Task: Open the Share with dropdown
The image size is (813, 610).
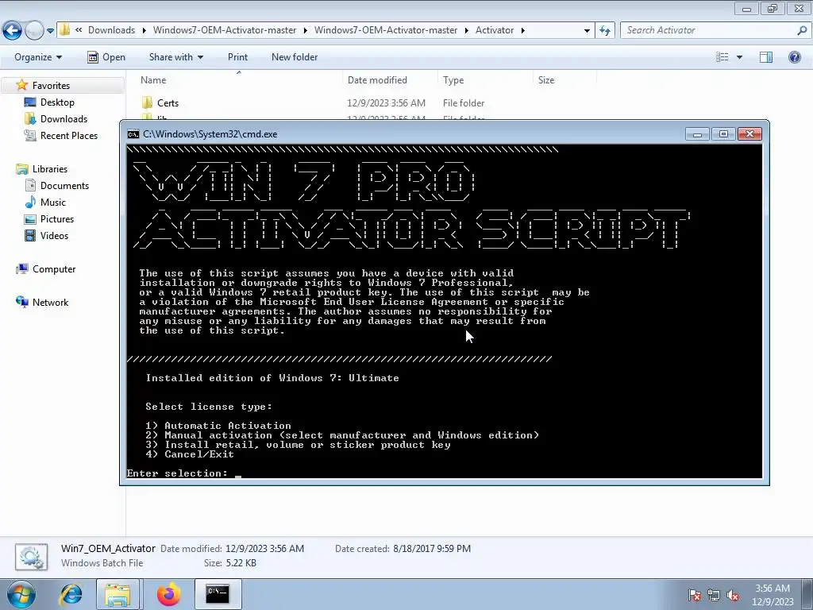Action: pos(175,57)
